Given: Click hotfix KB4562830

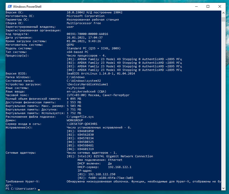Looking at the screenshot, I should 85,135.
